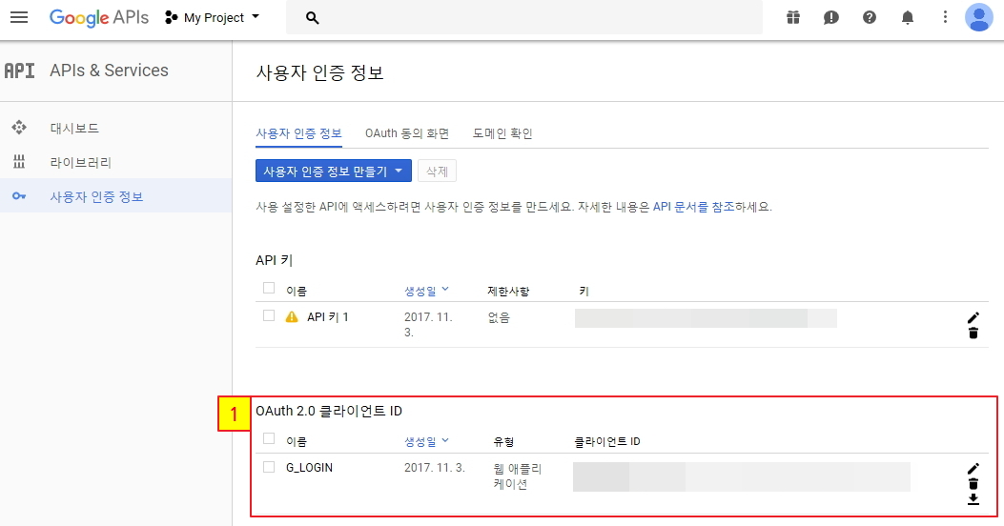Click the dashboard icon next to 대시보드

pos(19,128)
